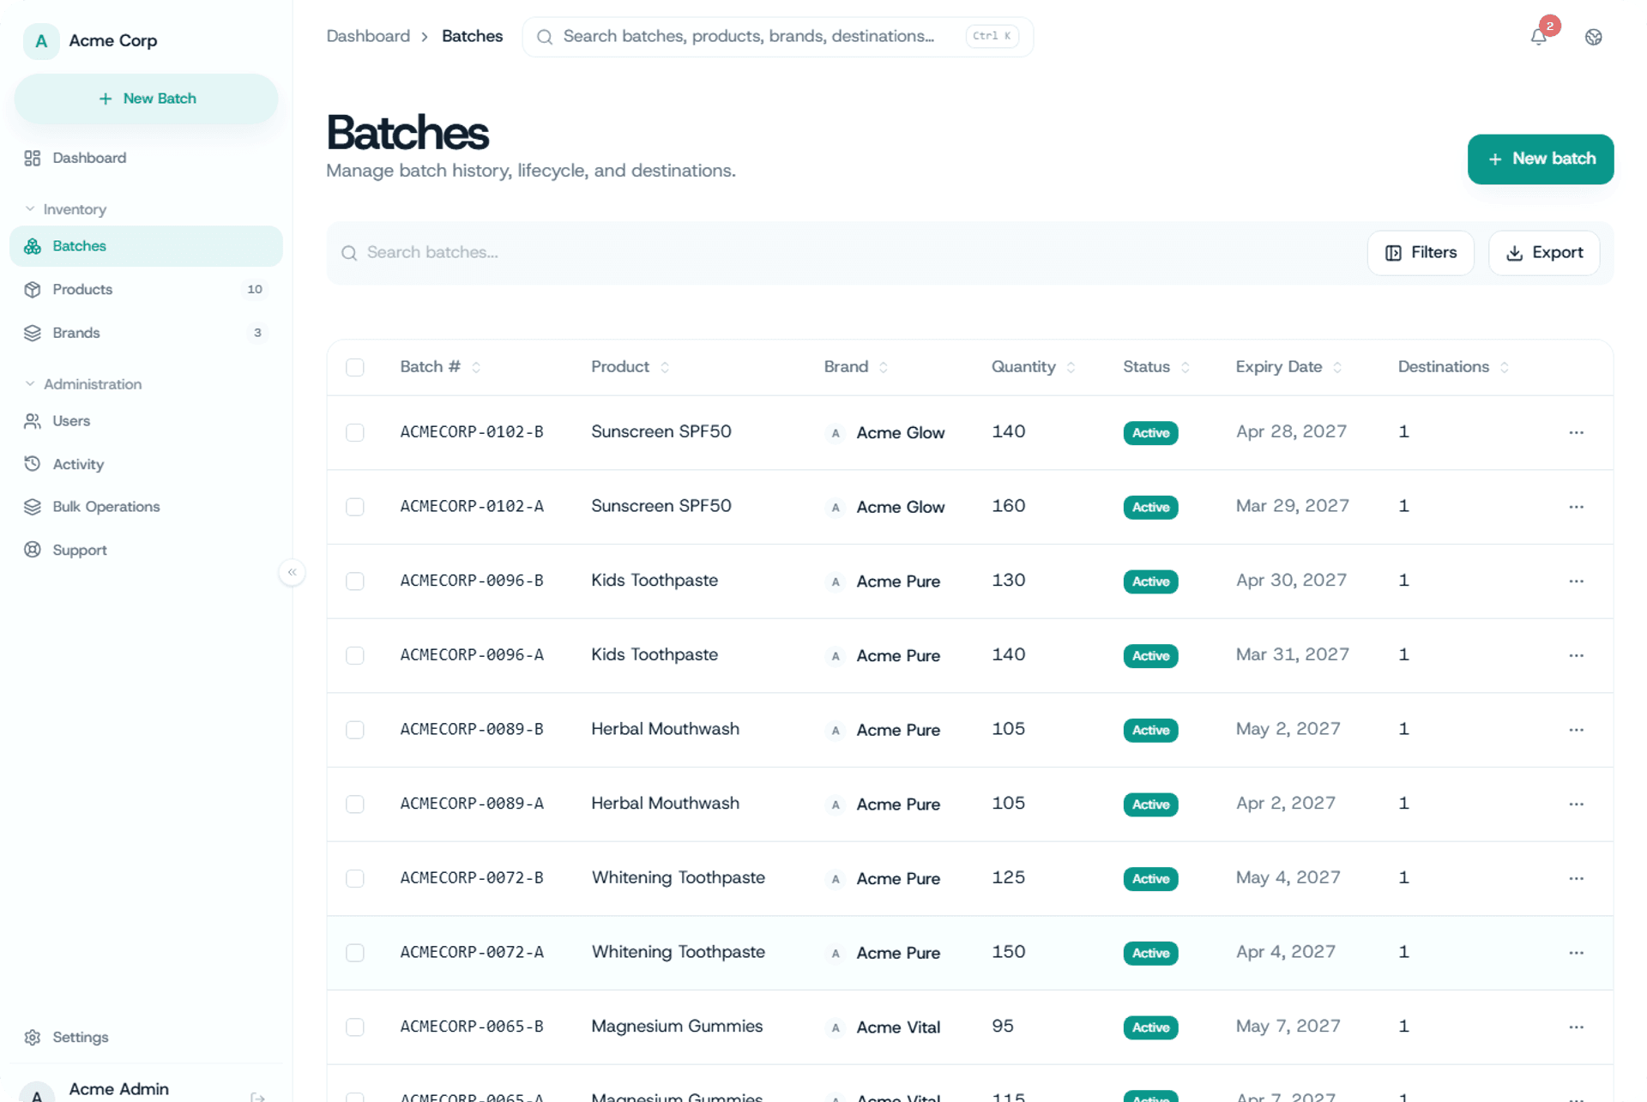Click batch number ACMECORP-0096-B
The height and width of the screenshot is (1102, 1647).
(x=472, y=581)
